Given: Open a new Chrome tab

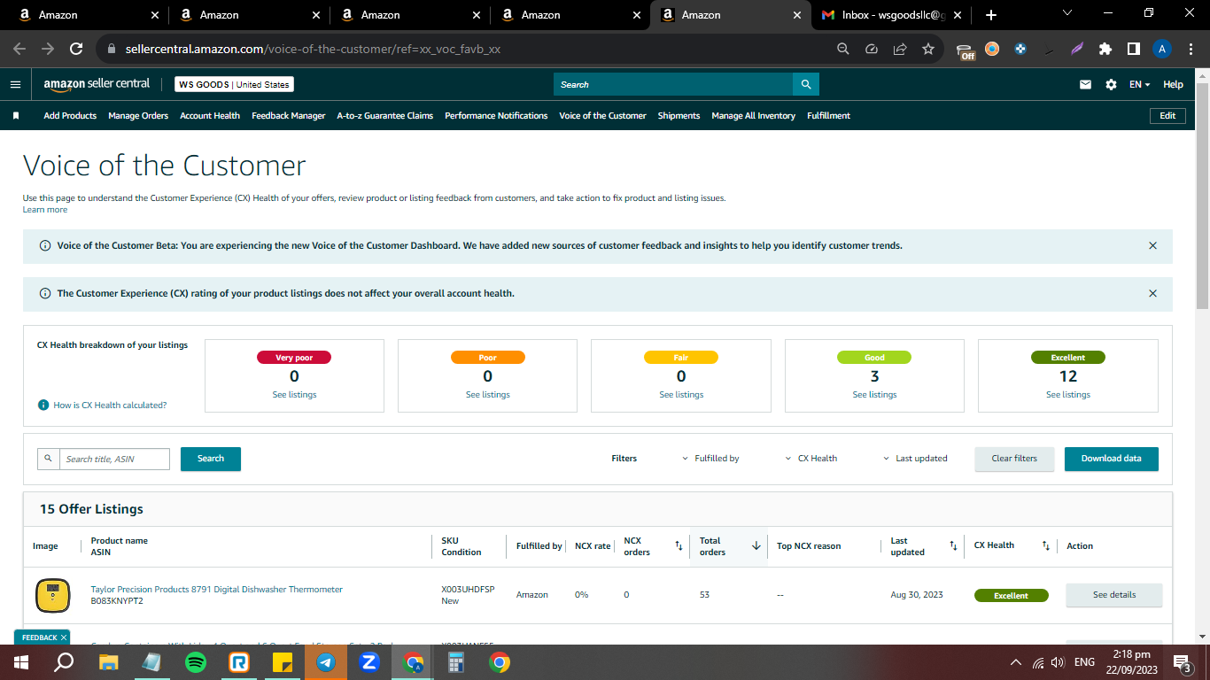Looking at the screenshot, I should coord(991,15).
